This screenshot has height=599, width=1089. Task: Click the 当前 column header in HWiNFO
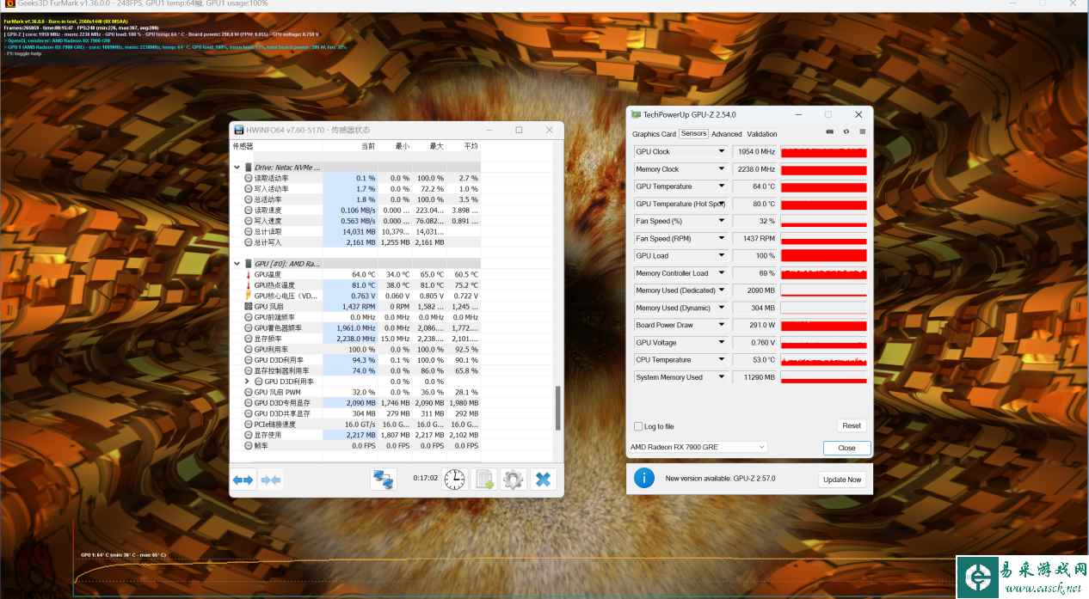click(367, 146)
